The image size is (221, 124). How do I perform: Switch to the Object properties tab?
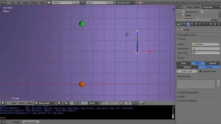[196, 24]
